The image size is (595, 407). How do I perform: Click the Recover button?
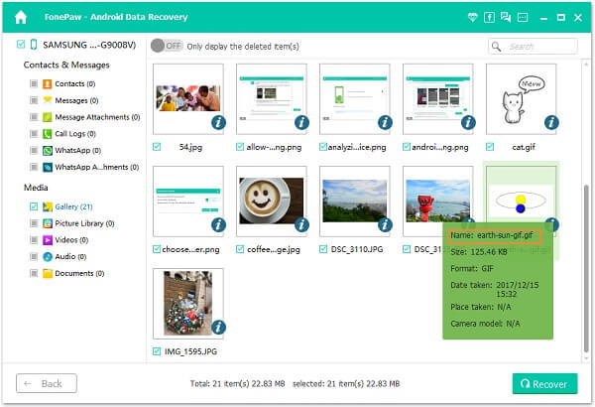point(544,383)
